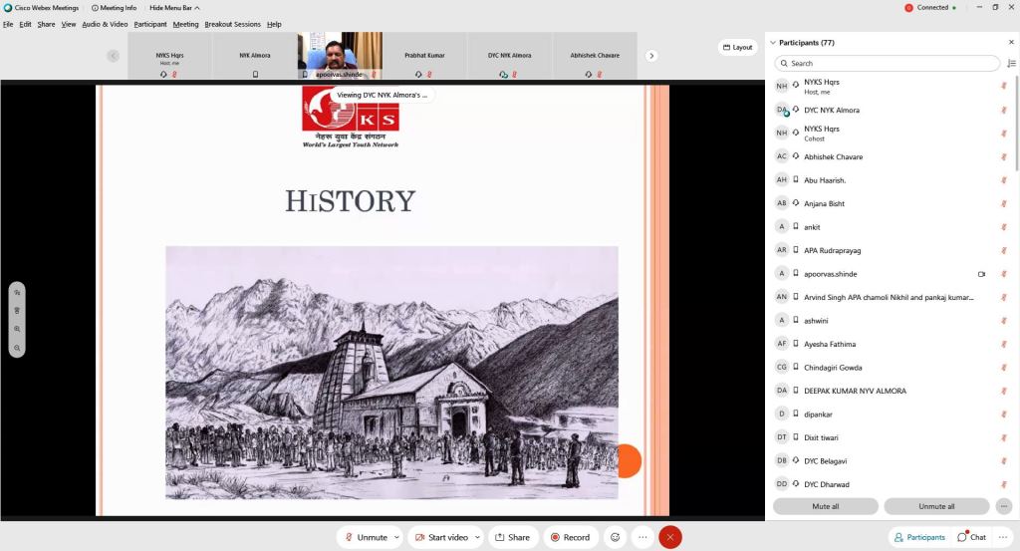Click red leave meeting button

(670, 537)
